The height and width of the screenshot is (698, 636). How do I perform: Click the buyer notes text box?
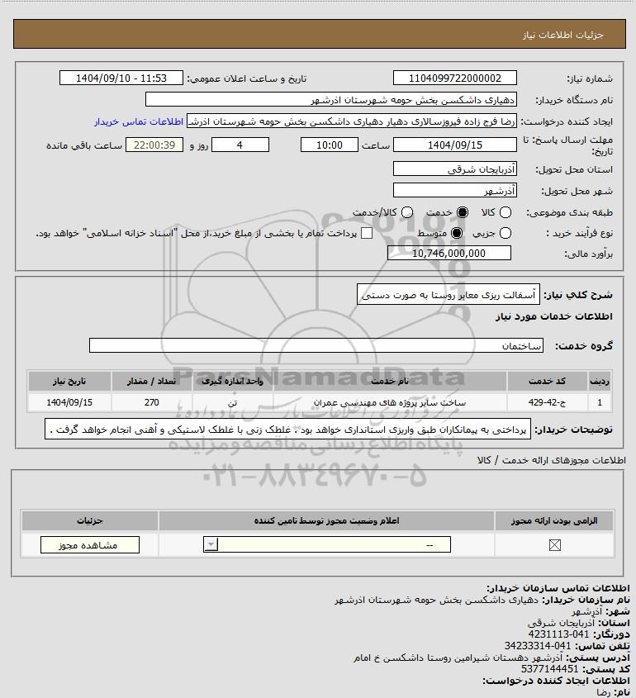coord(288,430)
